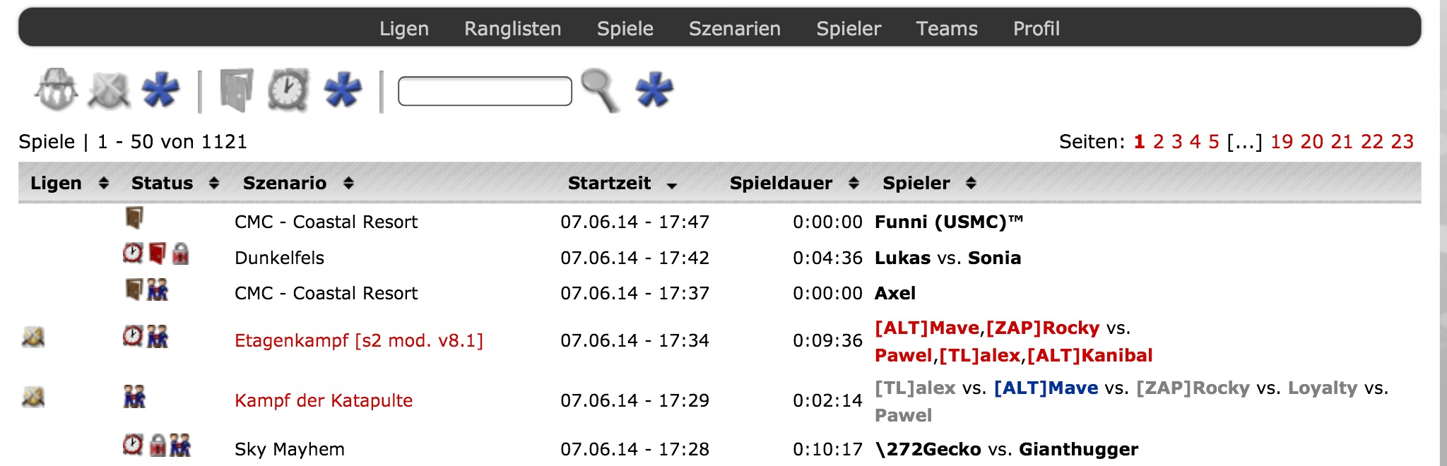Toggle the crossed-swords shield filter
This screenshot has width=1447, height=466.
(109, 90)
